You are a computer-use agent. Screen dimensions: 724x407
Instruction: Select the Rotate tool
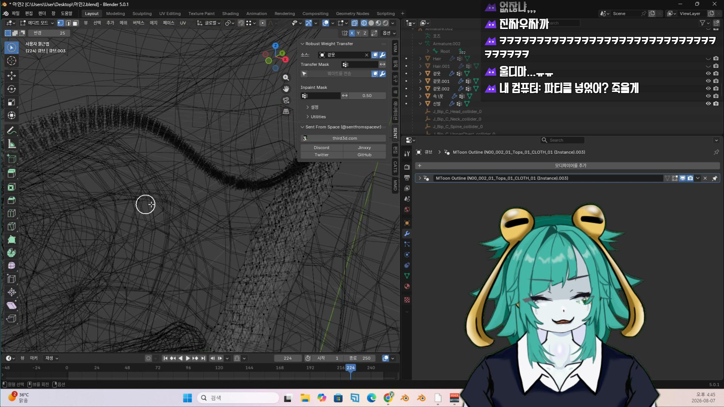[x=12, y=89]
